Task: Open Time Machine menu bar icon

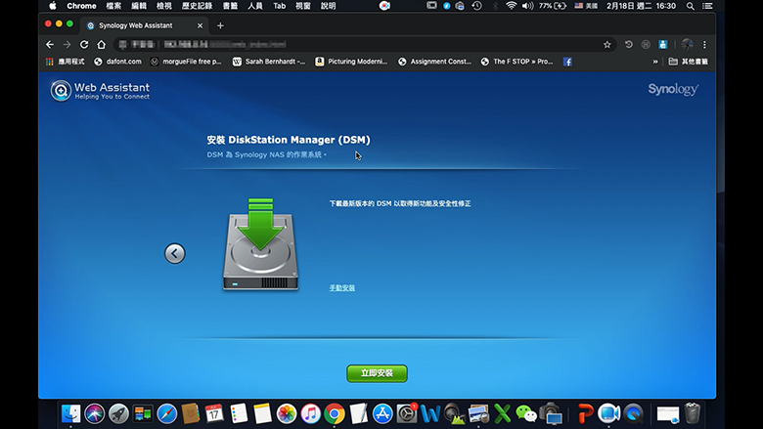Action: 477,6
